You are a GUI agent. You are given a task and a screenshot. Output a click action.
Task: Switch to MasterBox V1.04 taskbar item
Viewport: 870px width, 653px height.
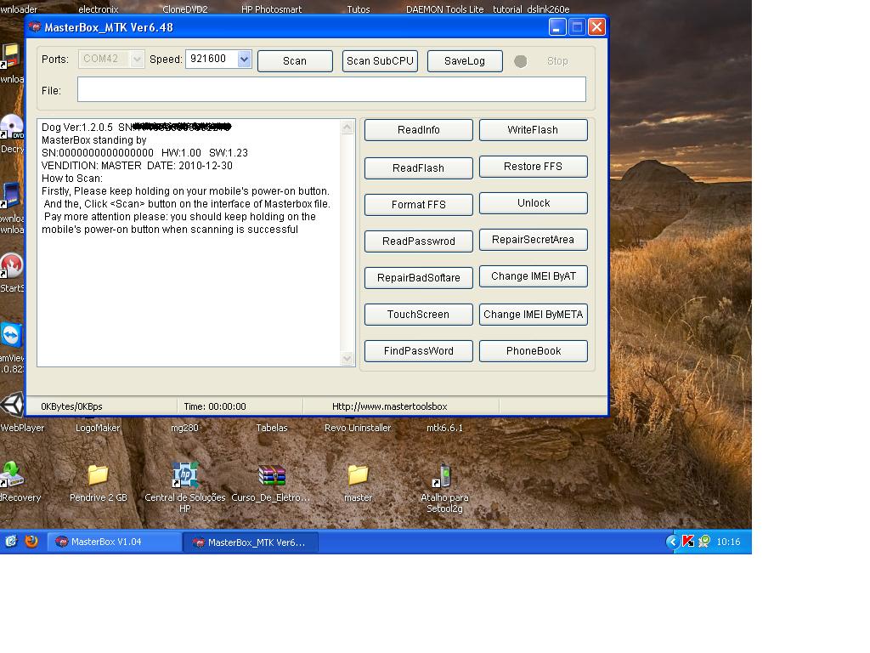(x=115, y=542)
